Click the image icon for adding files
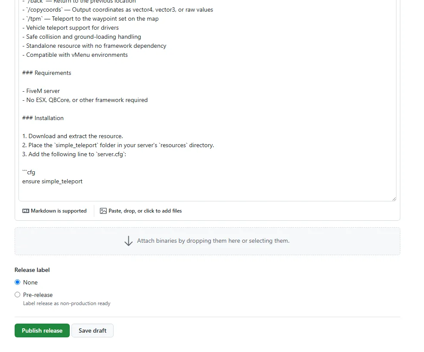This screenshot has height=352, width=424. (103, 211)
